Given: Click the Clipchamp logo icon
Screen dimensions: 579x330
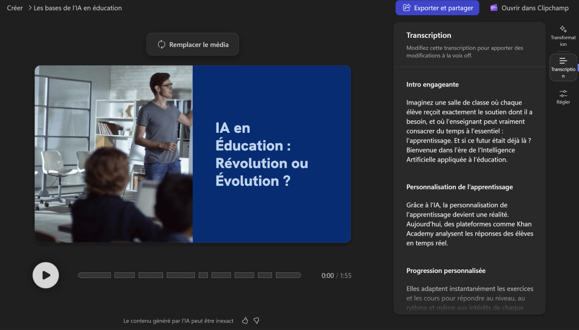Looking at the screenshot, I should tap(494, 8).
